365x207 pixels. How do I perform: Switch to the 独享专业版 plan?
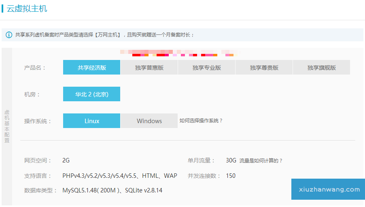(206, 68)
